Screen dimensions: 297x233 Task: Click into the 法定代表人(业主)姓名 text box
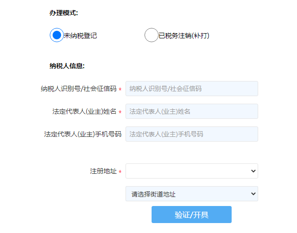(x=191, y=111)
